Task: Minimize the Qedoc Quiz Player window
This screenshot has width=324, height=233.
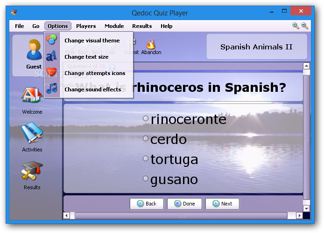Action: click(272, 11)
